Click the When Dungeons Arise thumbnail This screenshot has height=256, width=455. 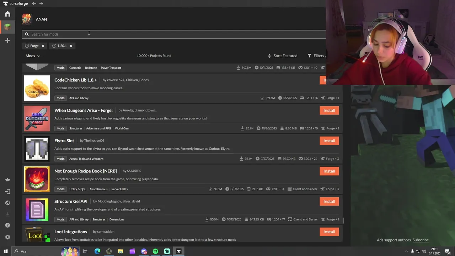click(37, 118)
